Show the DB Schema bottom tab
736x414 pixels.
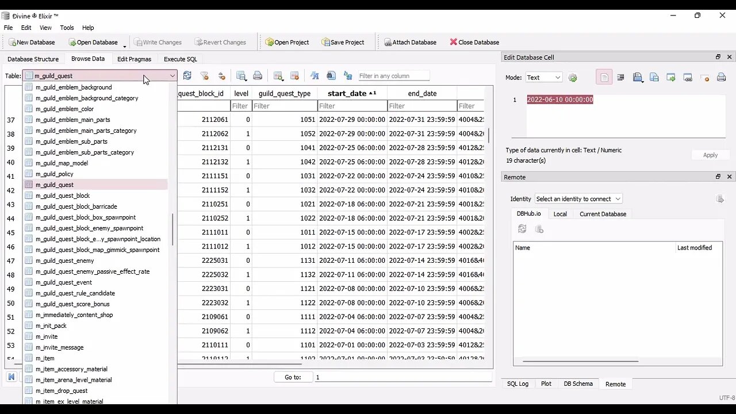click(578, 384)
